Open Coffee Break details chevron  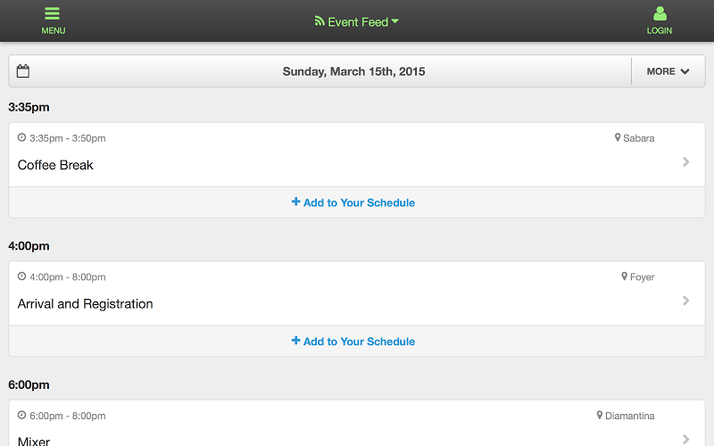pos(685,161)
